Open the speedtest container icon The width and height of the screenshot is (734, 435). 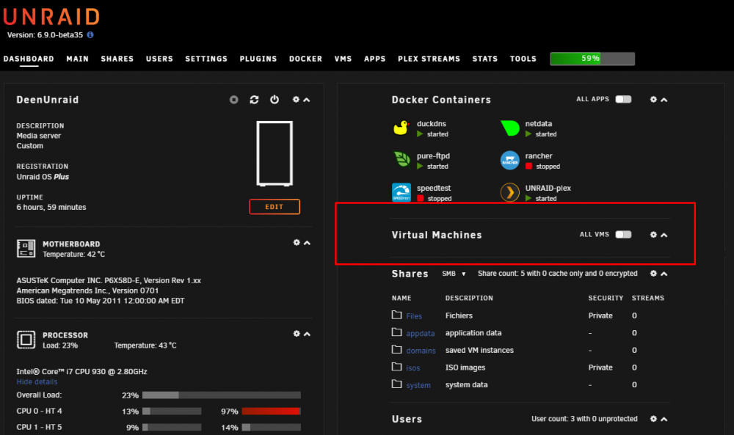401,192
